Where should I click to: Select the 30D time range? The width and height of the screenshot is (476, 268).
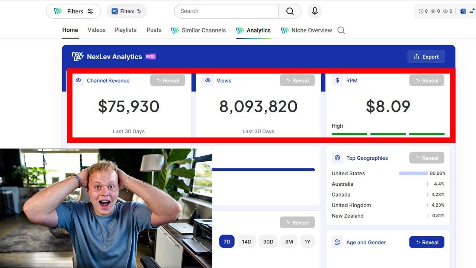coord(268,242)
